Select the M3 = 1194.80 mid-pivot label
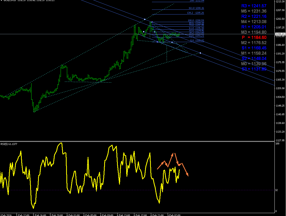This screenshot has width=286, height=216. (x=254, y=32)
